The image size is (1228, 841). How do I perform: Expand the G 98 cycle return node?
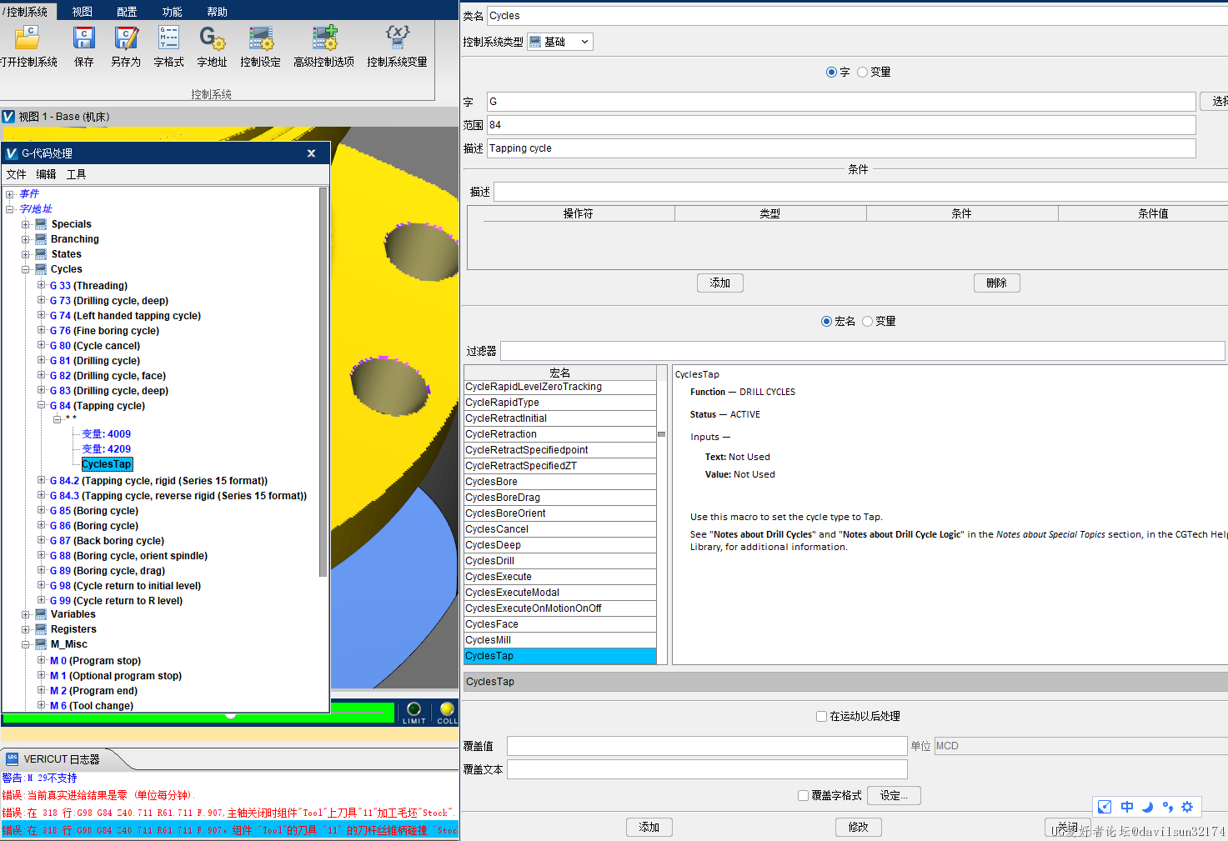coord(42,585)
